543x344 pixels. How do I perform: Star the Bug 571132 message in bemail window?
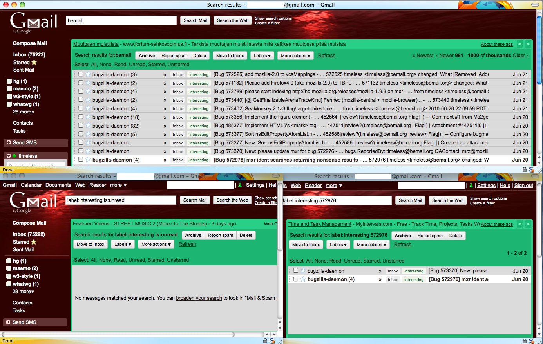[88, 83]
